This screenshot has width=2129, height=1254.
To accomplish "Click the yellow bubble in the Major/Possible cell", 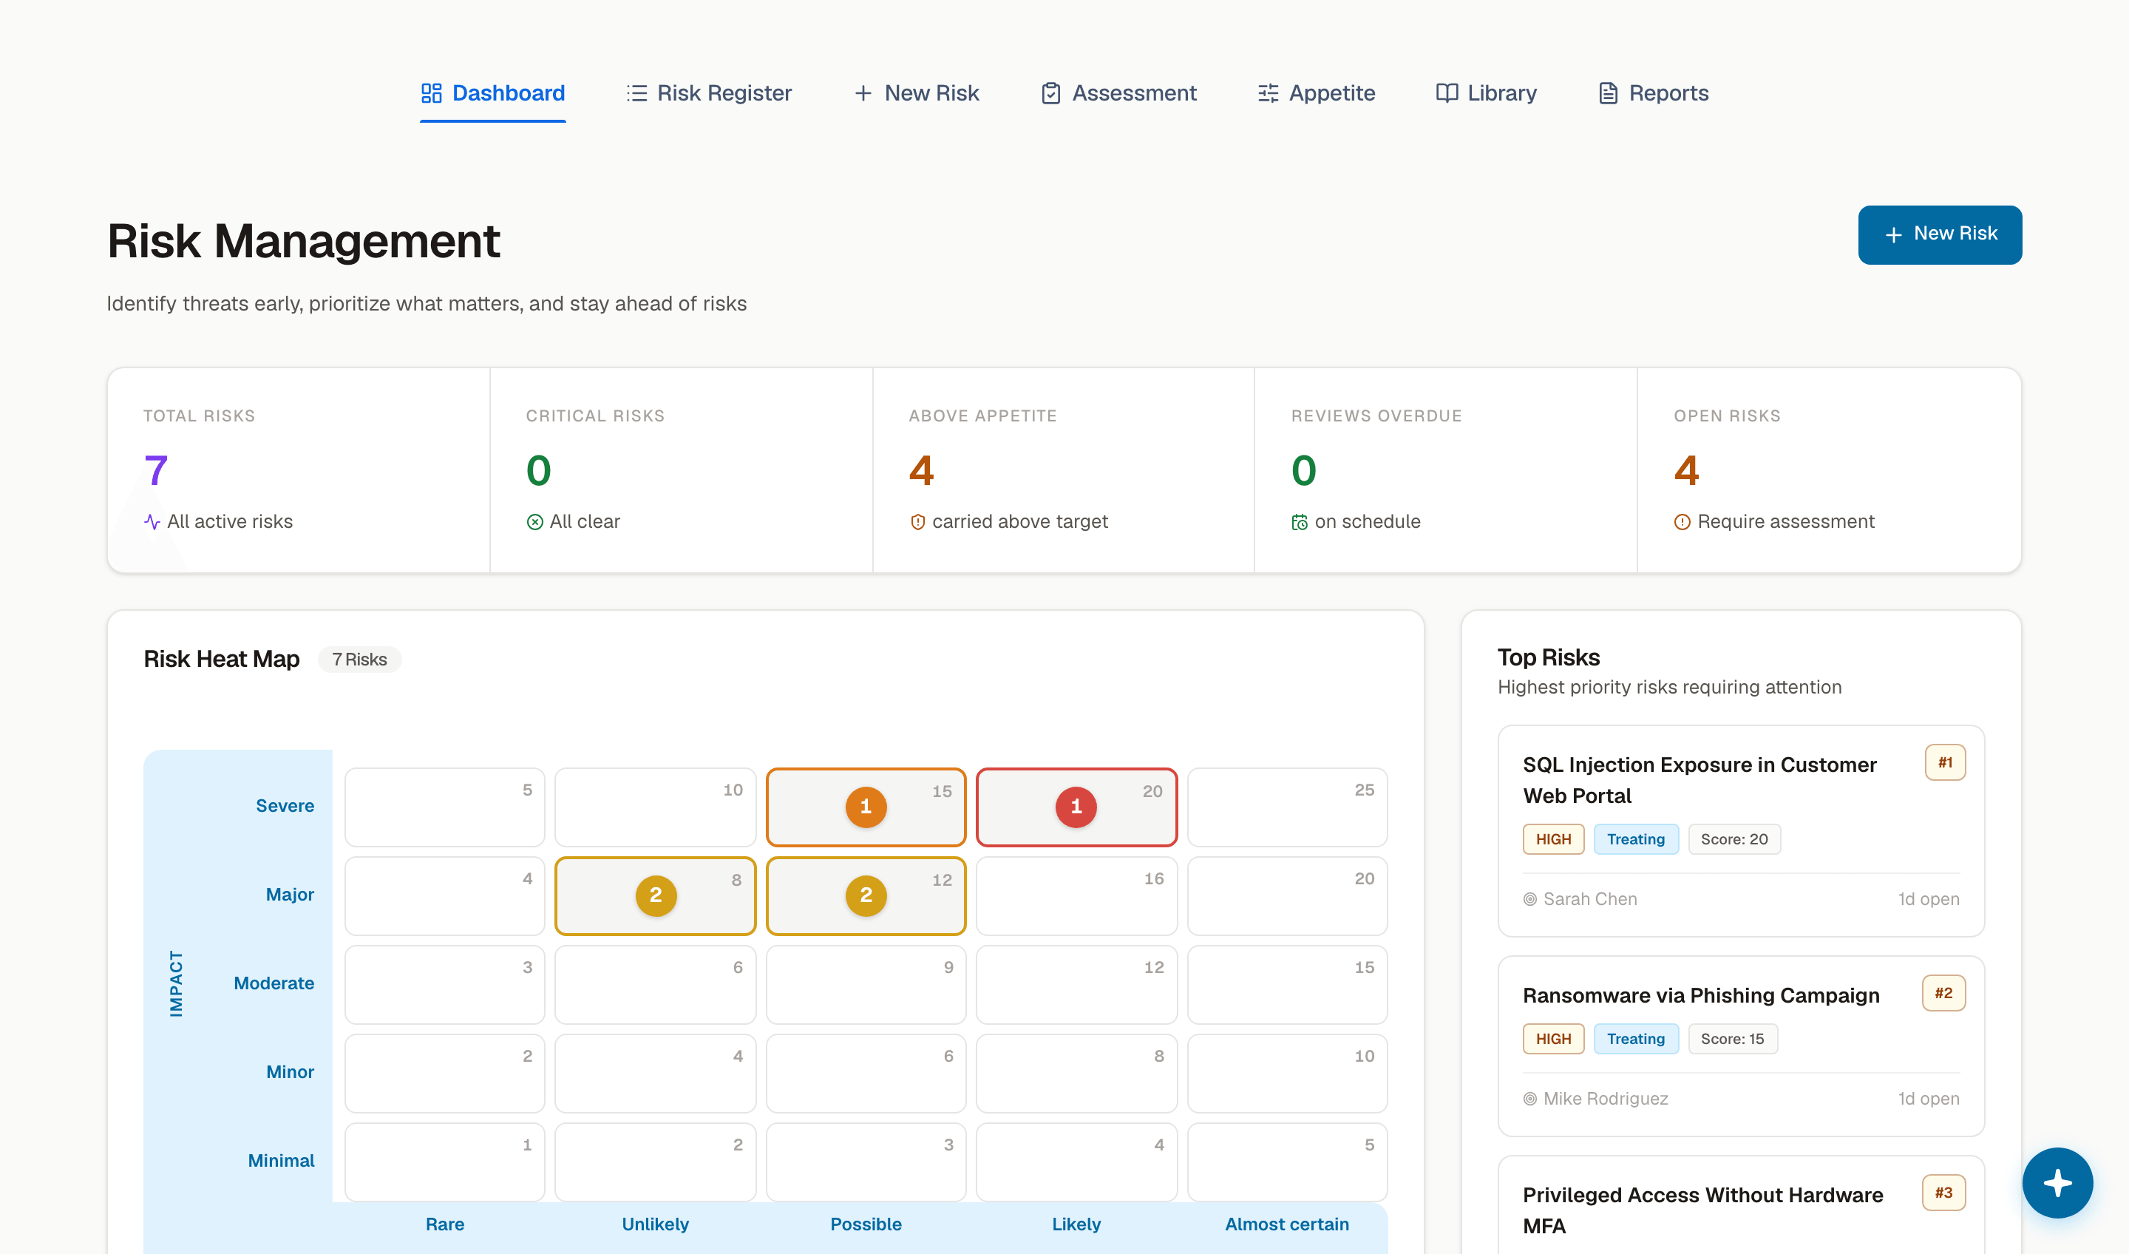I will click(865, 895).
